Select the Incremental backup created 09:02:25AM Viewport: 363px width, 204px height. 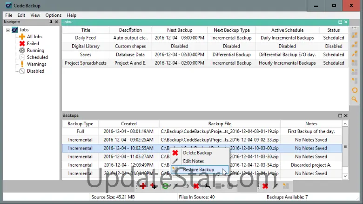click(x=202, y=140)
